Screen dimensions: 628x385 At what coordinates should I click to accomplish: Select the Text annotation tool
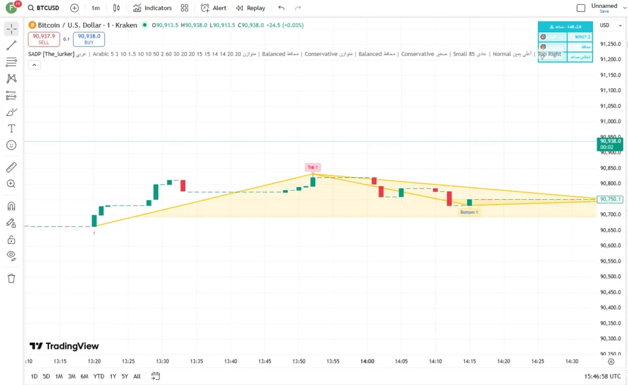tap(11, 129)
